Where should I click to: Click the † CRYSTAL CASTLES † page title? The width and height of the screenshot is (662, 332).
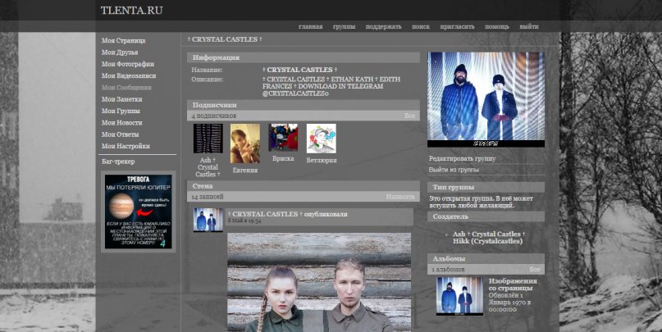[225, 39]
